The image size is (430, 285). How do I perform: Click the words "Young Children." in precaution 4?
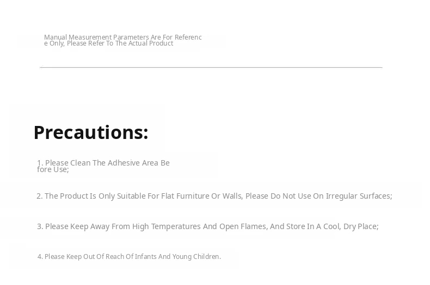(x=196, y=257)
